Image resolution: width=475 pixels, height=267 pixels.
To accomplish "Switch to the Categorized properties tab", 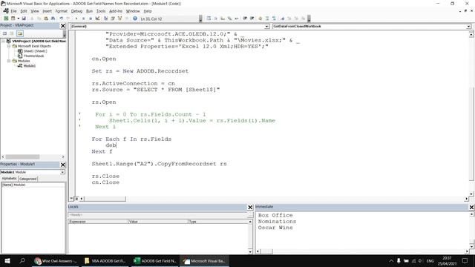I will 28,179.
